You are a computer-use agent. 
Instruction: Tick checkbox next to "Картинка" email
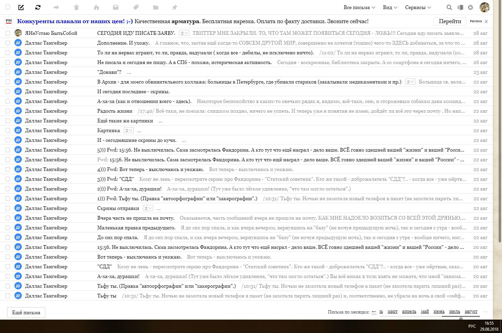(x=8, y=130)
